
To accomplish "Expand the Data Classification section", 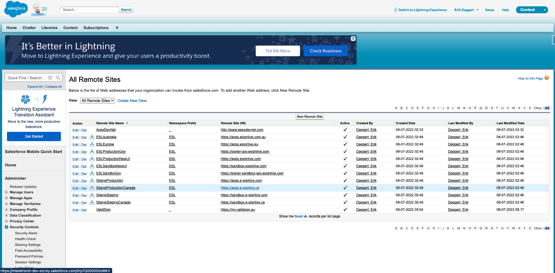I will click(x=7, y=215).
